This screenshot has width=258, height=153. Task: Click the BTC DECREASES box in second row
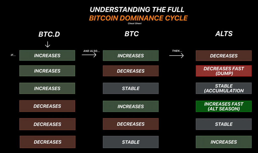tap(131, 71)
